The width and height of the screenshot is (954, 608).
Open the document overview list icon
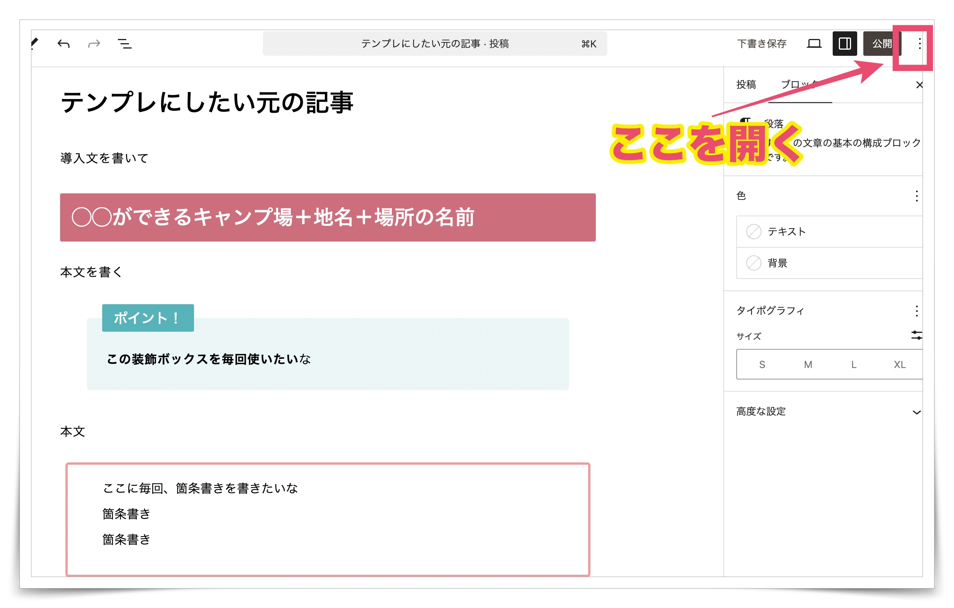point(125,44)
